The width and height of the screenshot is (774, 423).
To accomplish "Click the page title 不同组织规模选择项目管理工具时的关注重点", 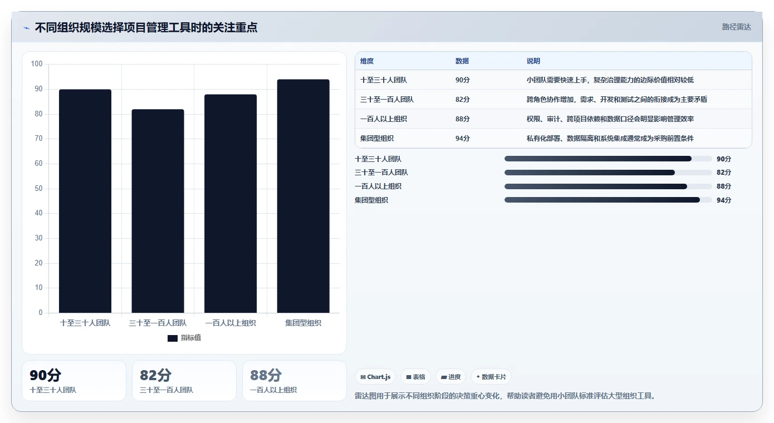I will [x=146, y=27].
